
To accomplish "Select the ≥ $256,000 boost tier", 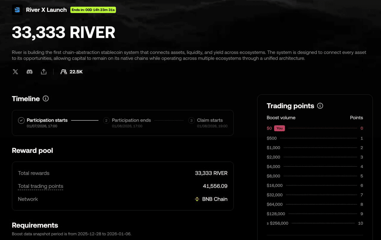I will (x=277, y=223).
